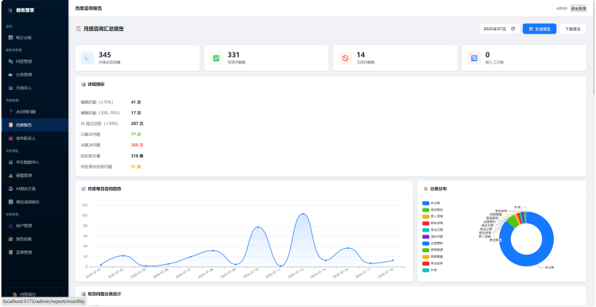Click the 角色权限 lock icon

click(x=10, y=239)
